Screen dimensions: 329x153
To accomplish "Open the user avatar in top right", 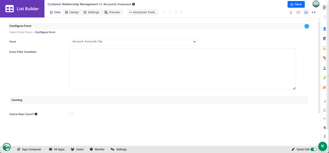I will pyautogui.click(x=316, y=4).
